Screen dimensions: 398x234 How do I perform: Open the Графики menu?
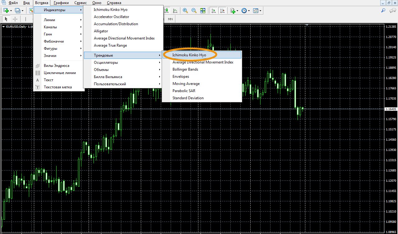click(61, 3)
